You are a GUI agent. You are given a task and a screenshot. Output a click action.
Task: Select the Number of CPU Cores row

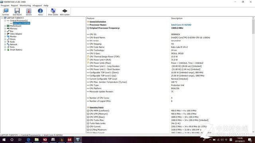coord(169,98)
